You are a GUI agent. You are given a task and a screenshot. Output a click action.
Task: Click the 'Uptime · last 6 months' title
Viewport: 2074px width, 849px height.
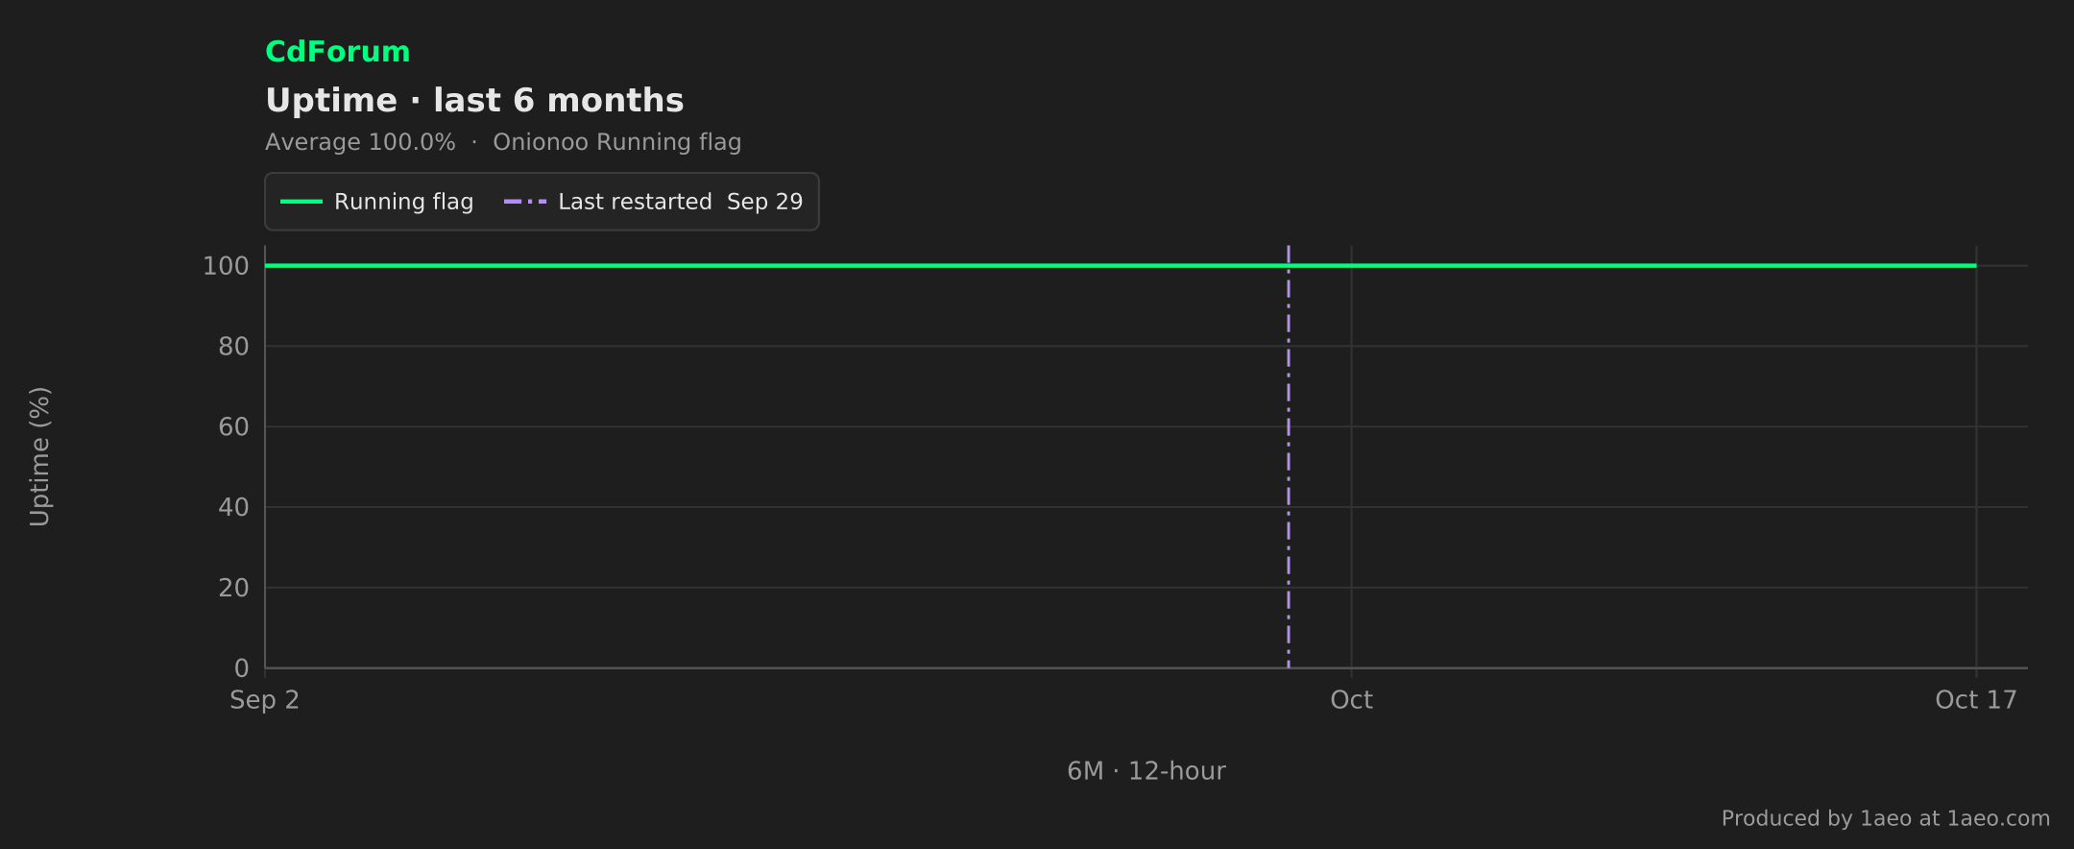pos(474,101)
